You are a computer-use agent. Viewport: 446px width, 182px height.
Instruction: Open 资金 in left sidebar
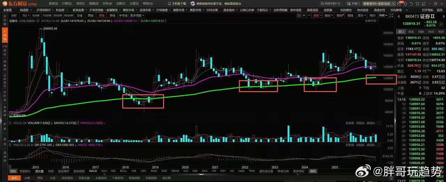click(5, 141)
